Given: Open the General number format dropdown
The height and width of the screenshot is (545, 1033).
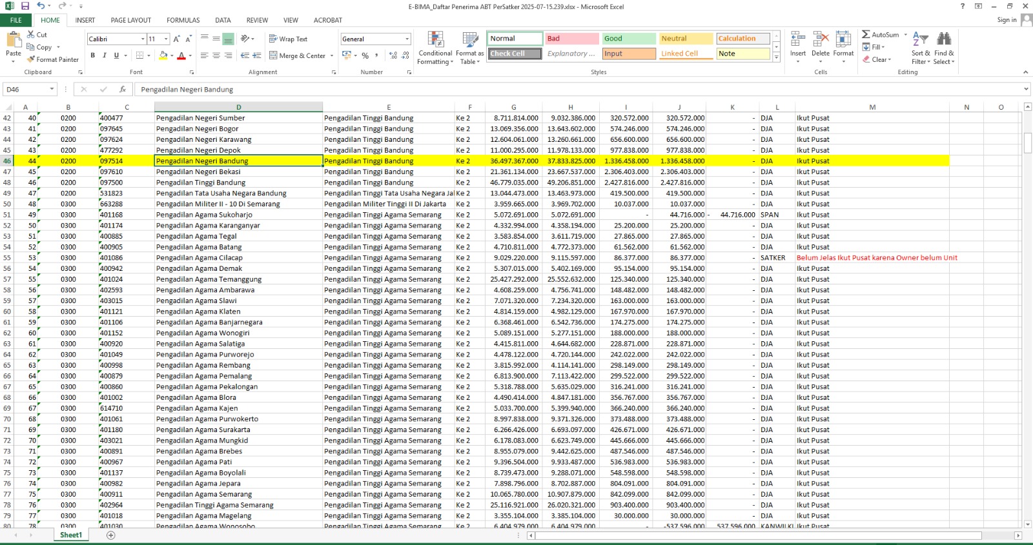Looking at the screenshot, I should pos(407,39).
